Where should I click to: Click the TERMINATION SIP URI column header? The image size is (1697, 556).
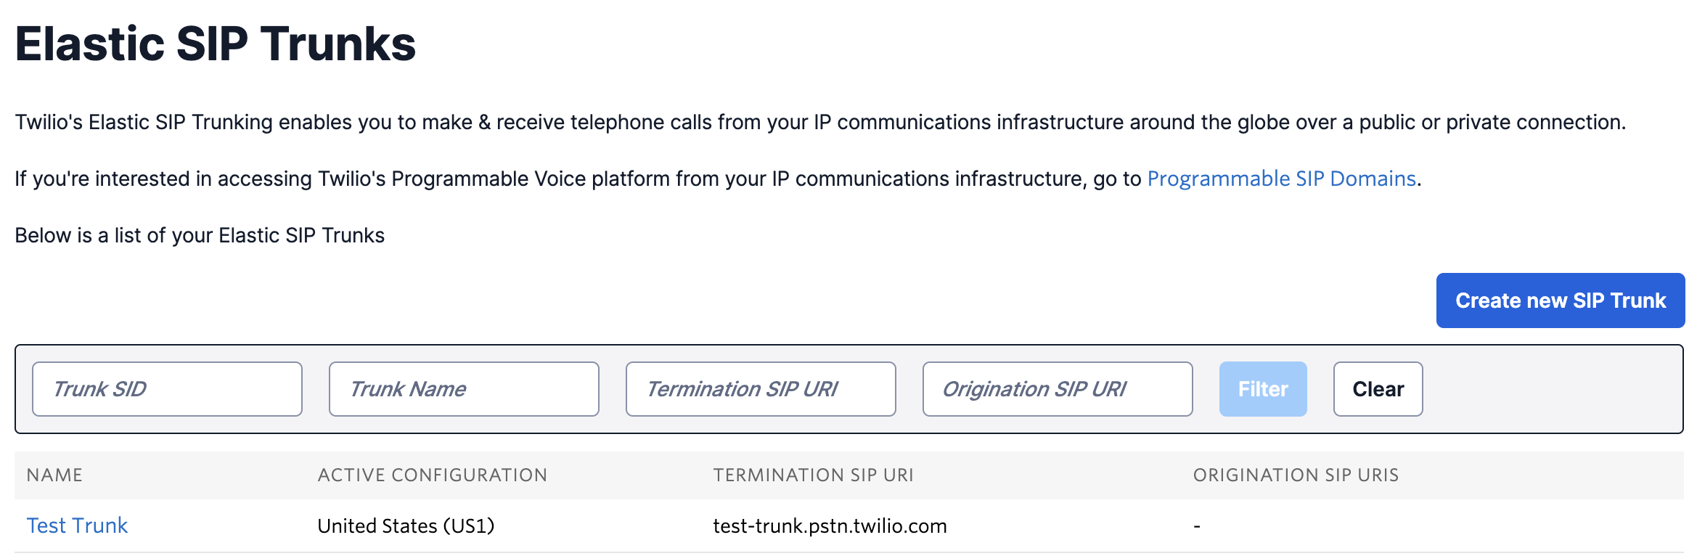pyautogui.click(x=813, y=475)
